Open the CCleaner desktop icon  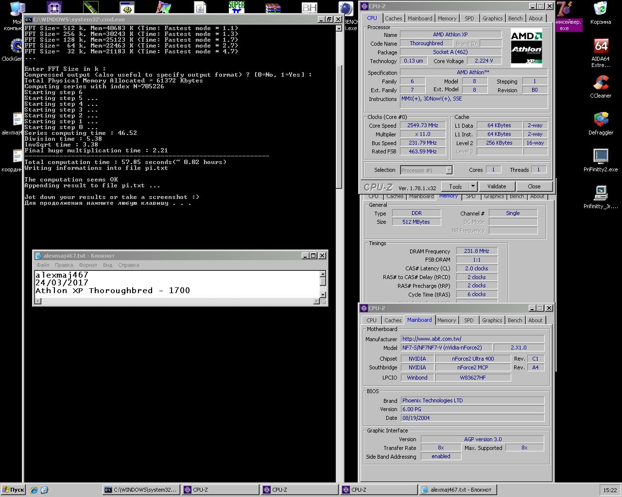[x=601, y=86]
